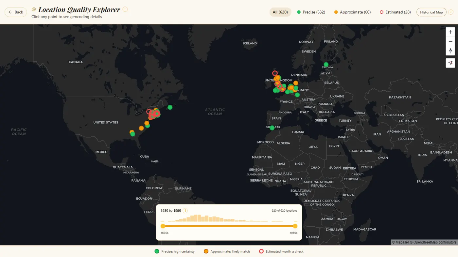Toggle the Historical Map button

pos(431,12)
